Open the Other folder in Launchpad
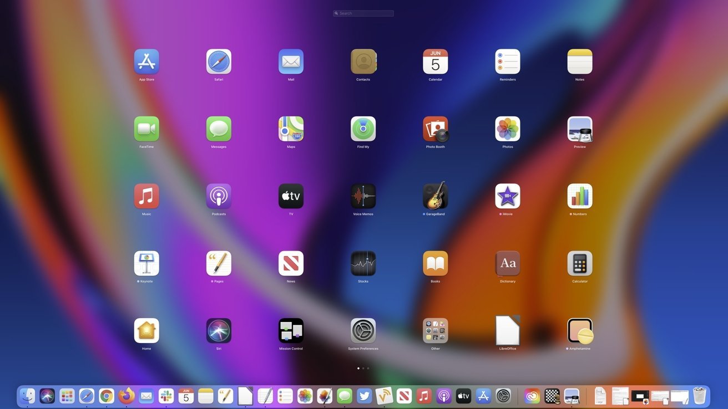 (435, 331)
